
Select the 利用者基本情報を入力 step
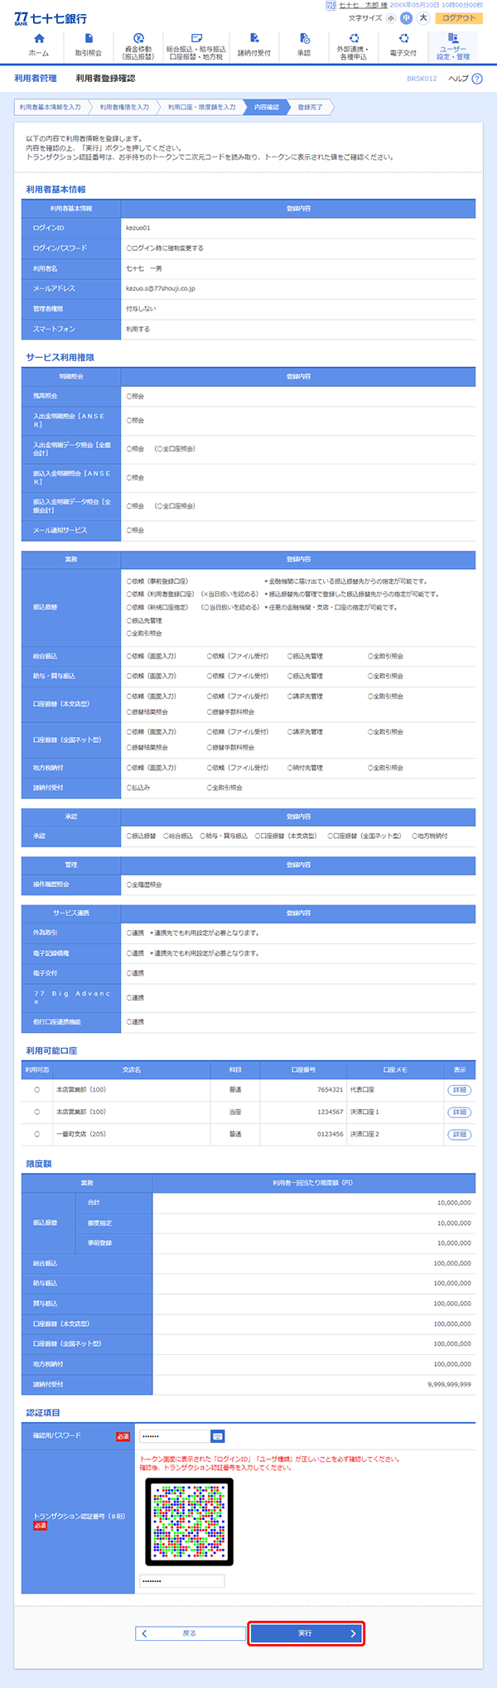51,107
